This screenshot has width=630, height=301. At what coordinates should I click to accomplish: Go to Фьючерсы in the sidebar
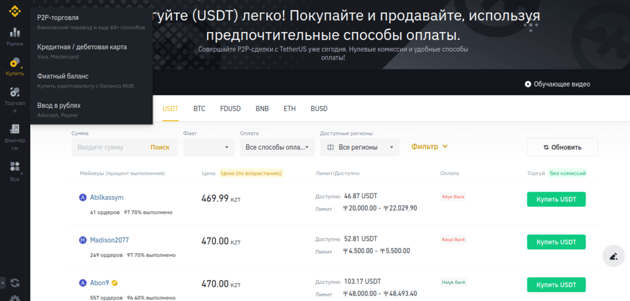coord(15,136)
